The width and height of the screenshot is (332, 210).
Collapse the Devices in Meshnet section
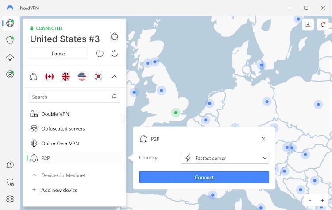pyautogui.click(x=34, y=175)
